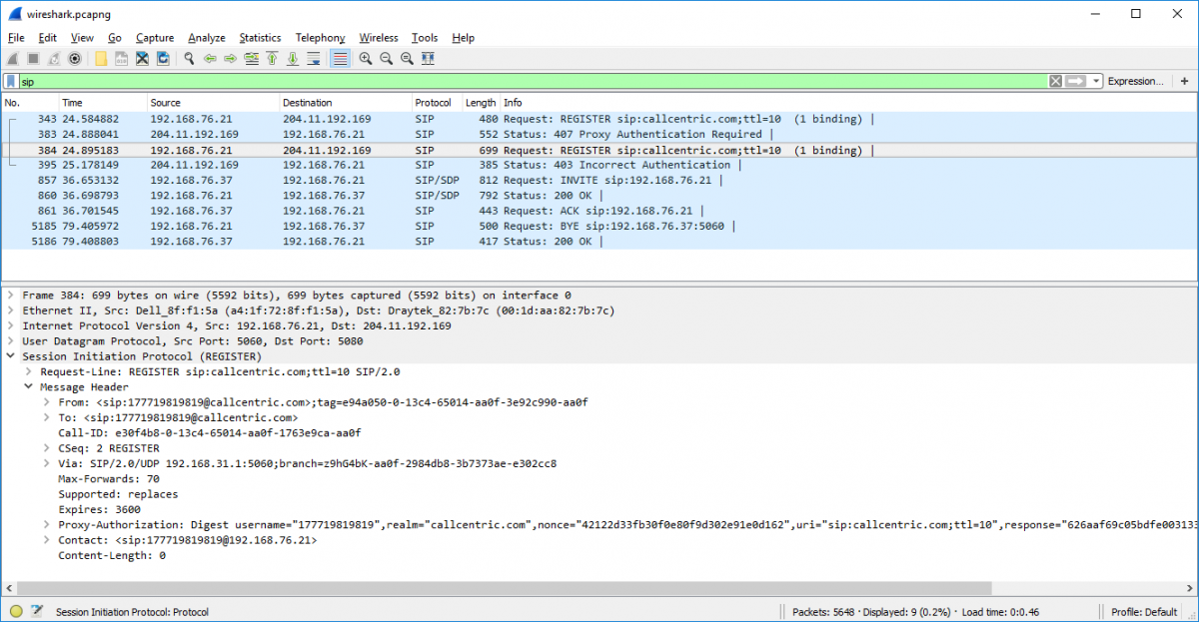Expand User Datagram Protocol node
Screen dimensions: 1199x622
tap(12, 340)
